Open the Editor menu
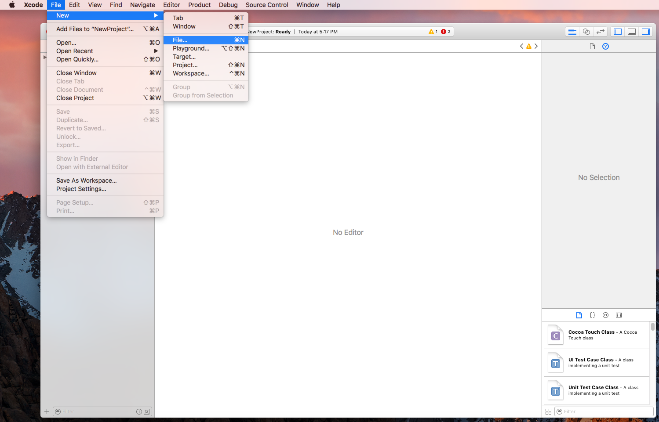 (x=171, y=5)
